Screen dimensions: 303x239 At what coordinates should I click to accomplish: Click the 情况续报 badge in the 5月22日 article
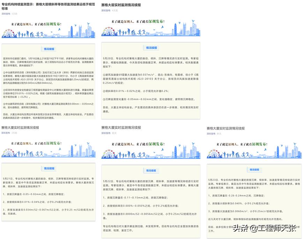152,170
